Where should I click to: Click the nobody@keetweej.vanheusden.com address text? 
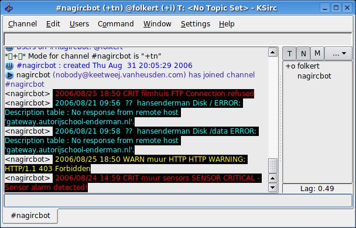point(119,75)
